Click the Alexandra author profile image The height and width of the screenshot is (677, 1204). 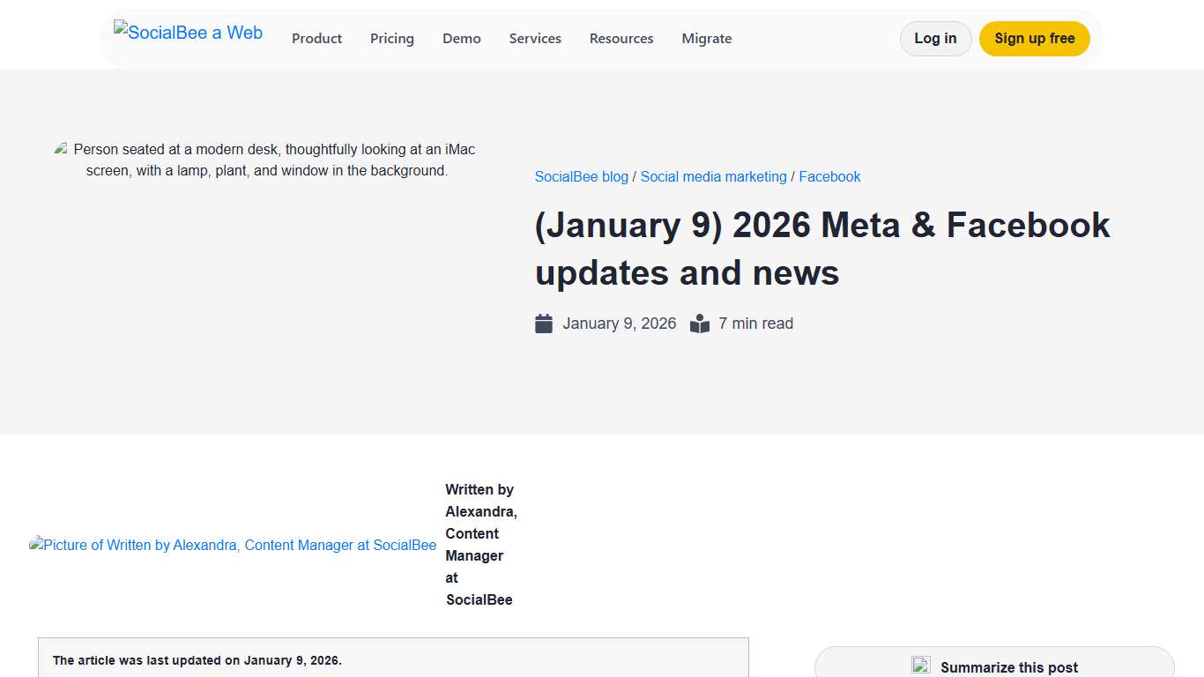(x=233, y=545)
